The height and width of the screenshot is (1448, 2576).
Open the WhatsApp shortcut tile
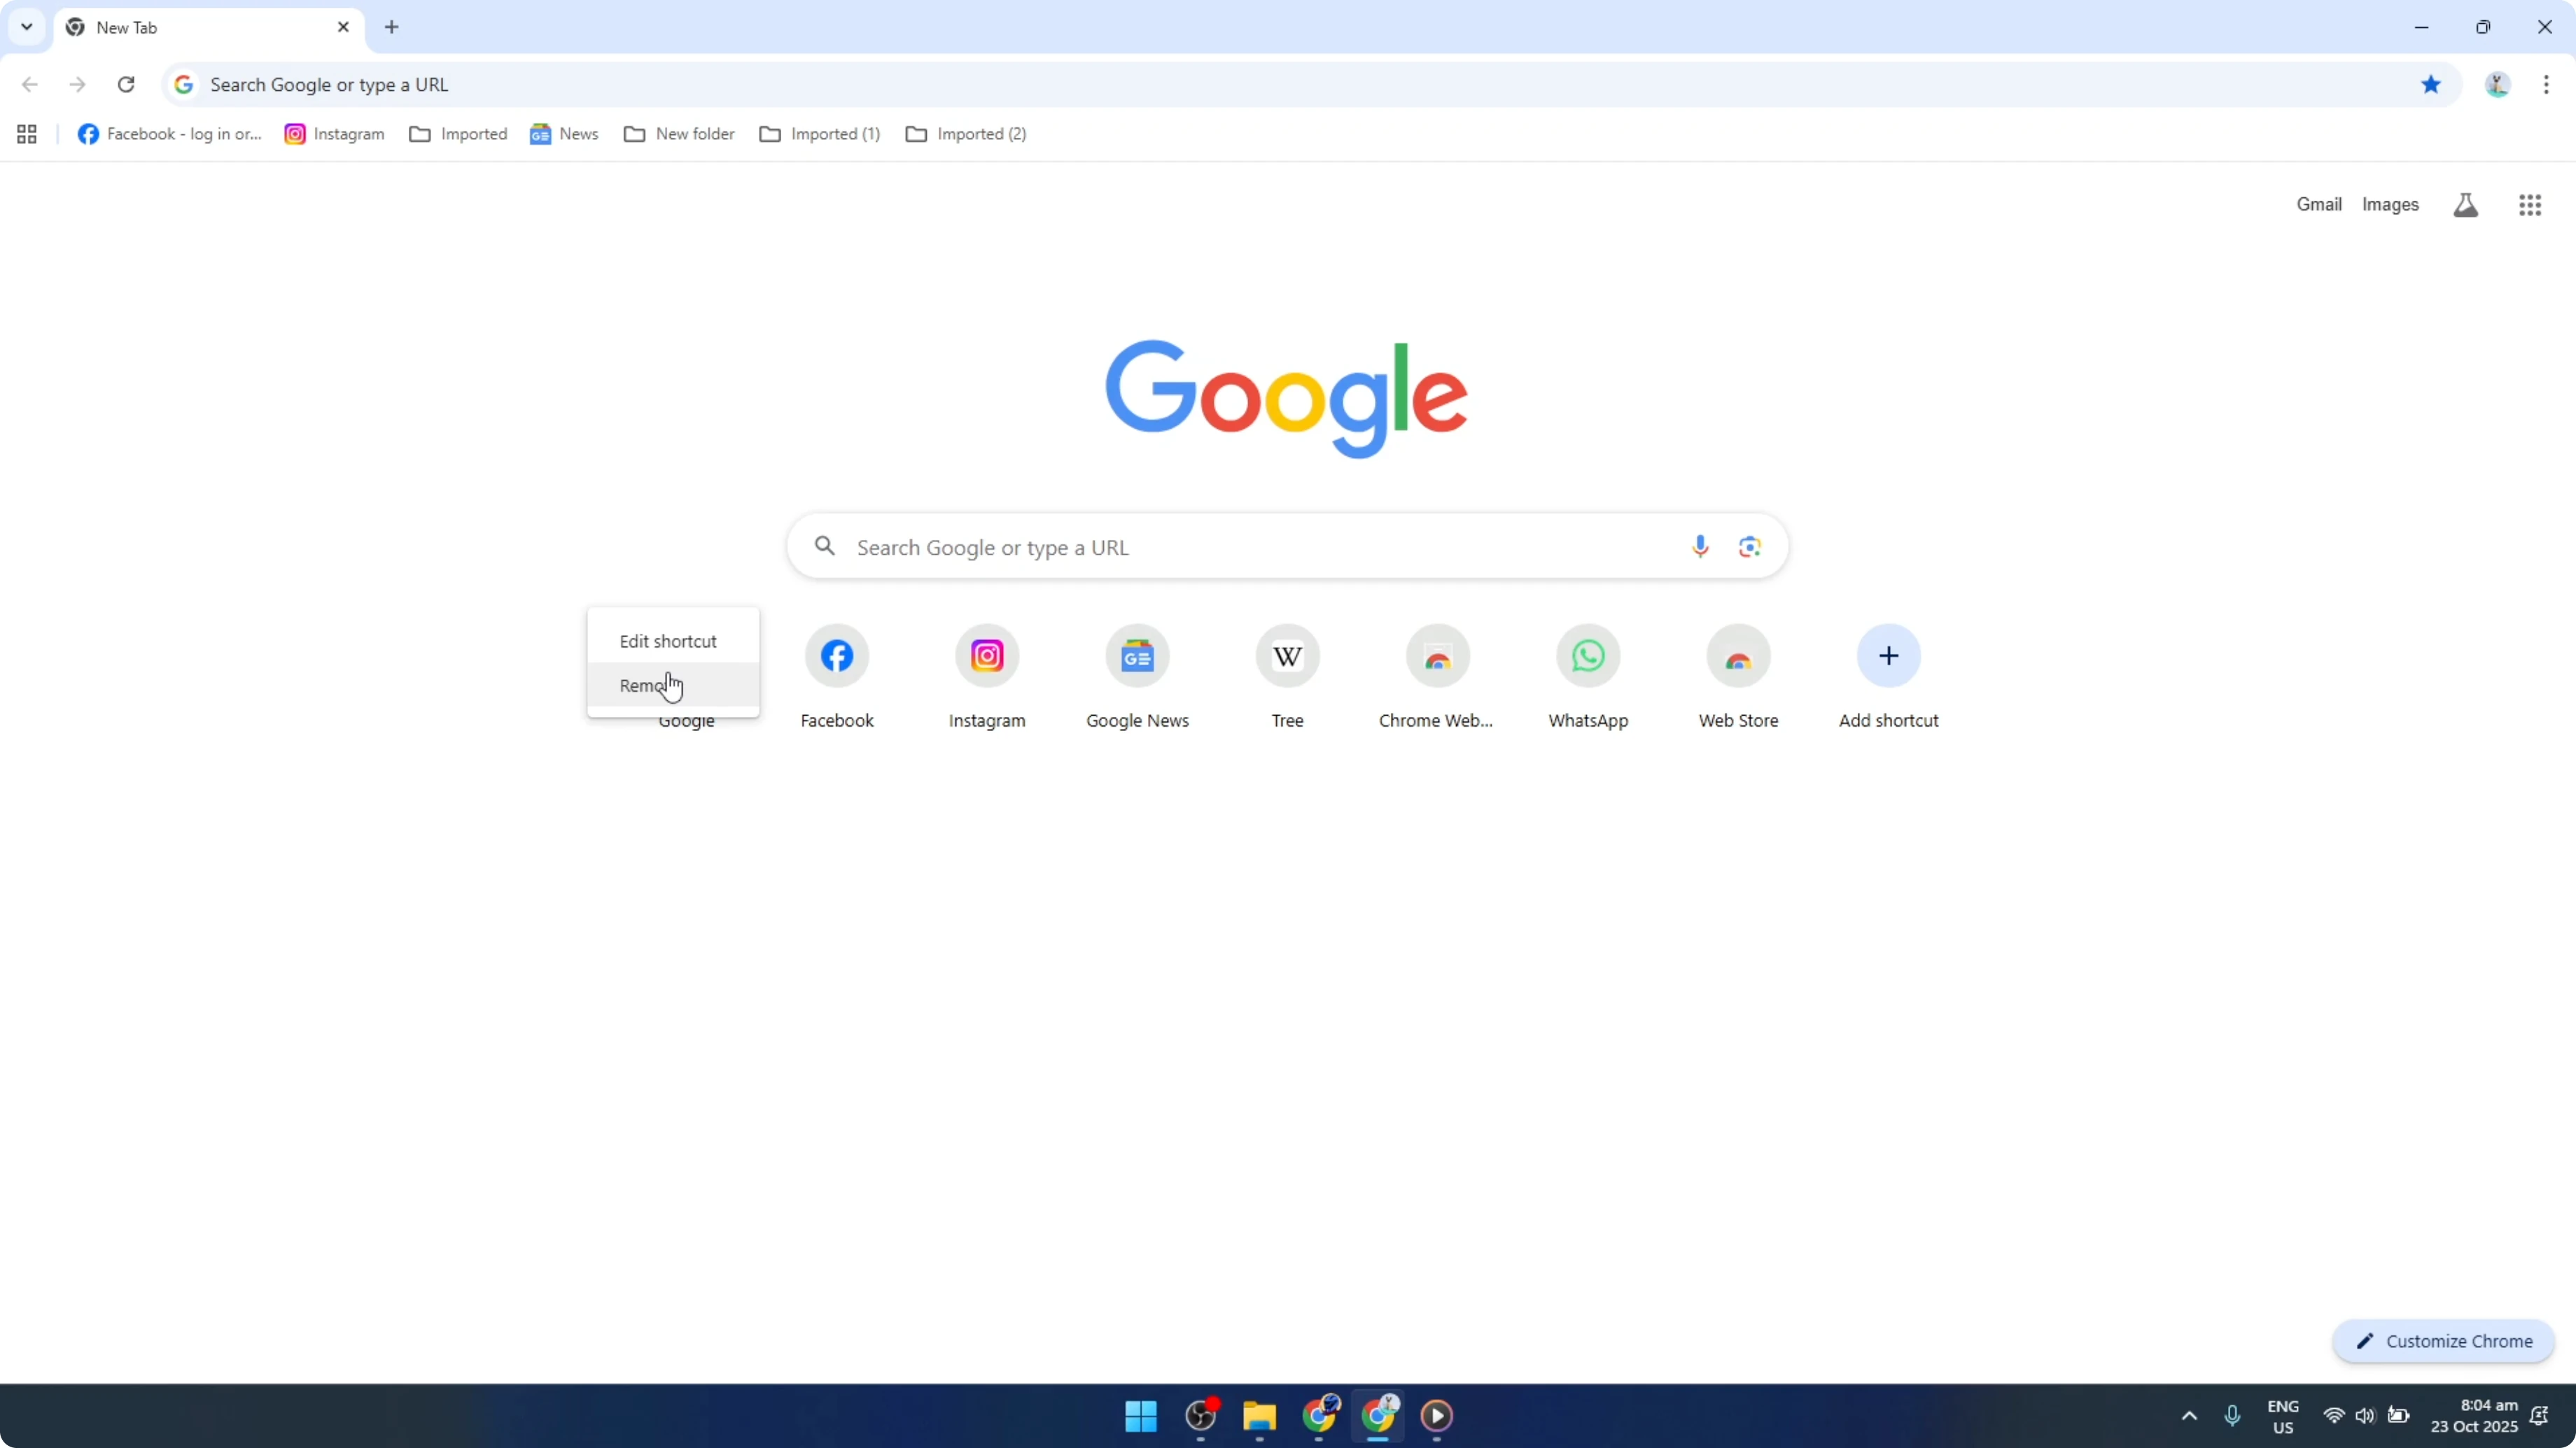click(1588, 676)
